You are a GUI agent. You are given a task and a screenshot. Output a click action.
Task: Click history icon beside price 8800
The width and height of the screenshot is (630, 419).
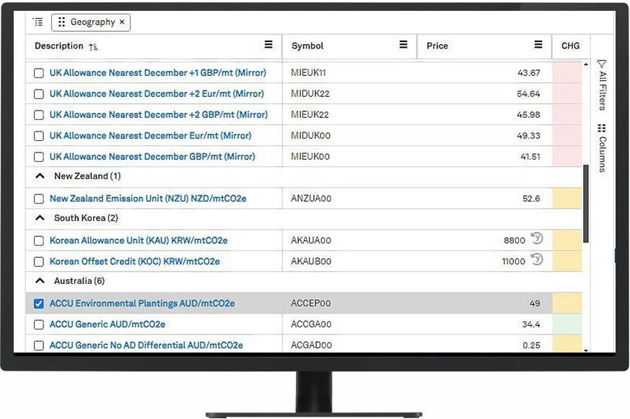pos(536,239)
